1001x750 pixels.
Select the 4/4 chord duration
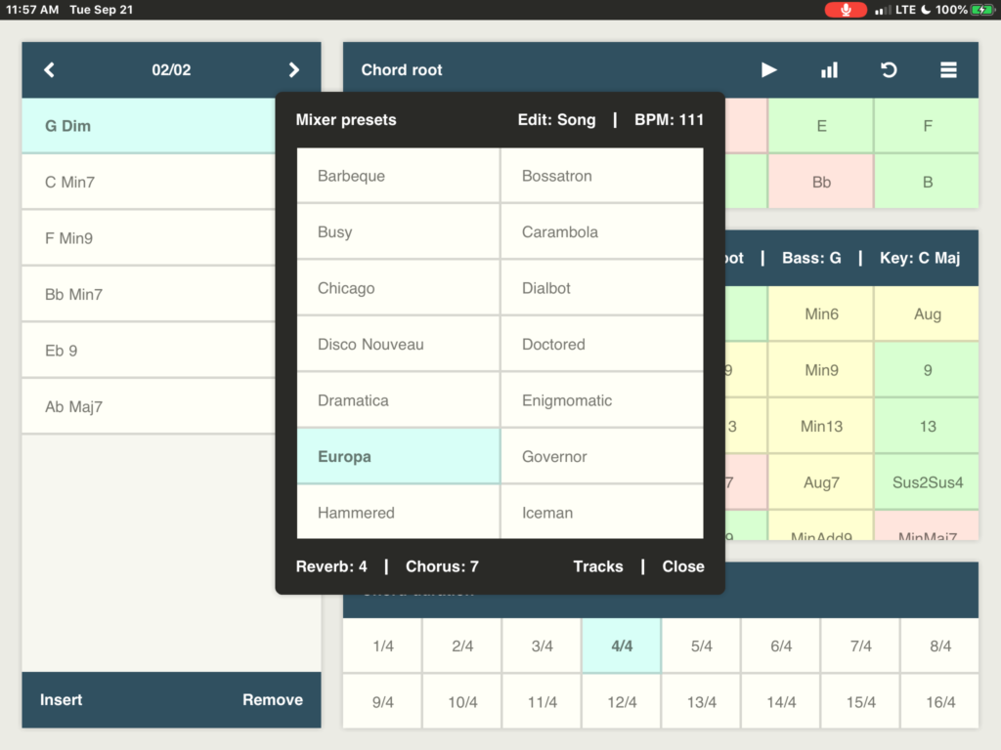pyautogui.click(x=622, y=646)
